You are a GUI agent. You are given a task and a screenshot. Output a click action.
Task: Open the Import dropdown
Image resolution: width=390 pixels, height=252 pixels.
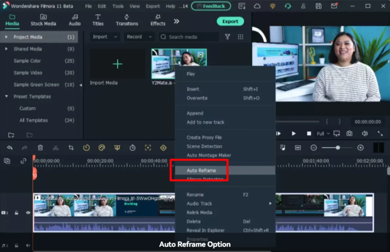pyautogui.click(x=105, y=37)
